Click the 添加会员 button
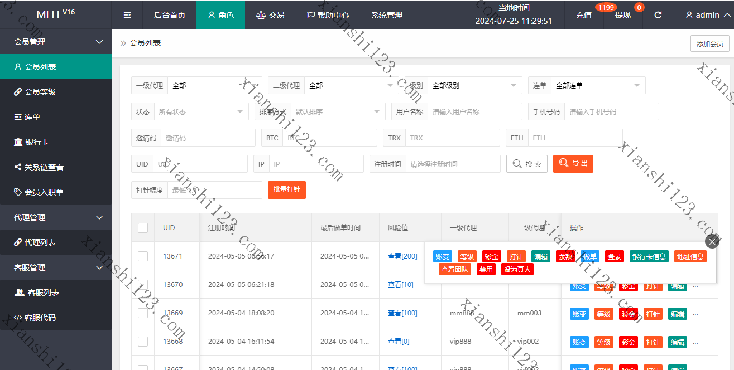Screen dimensions: 734x370 tap(709, 43)
